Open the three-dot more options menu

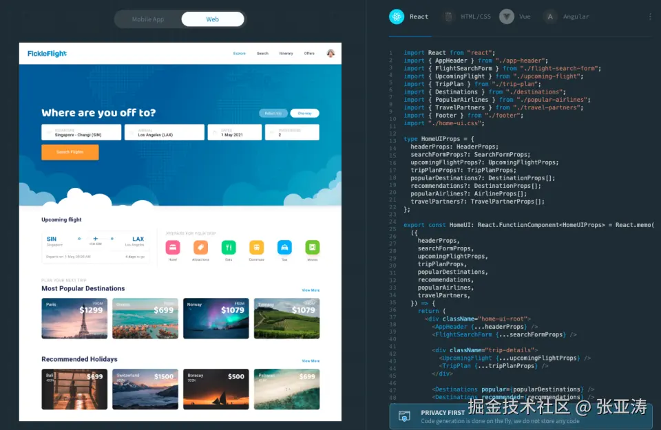[650, 17]
